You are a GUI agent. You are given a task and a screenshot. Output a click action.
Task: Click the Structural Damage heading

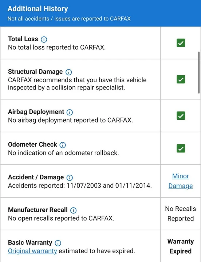click(35, 72)
